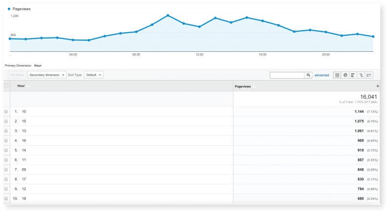Click inside the table search field
Screen dimensions: 392x216
tap(287, 75)
